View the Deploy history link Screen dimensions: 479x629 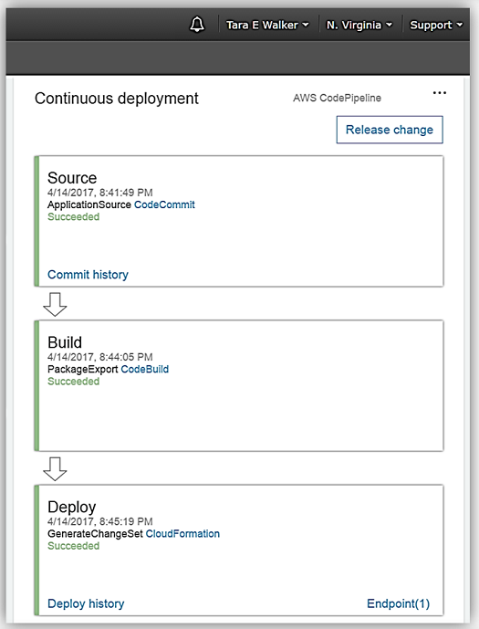tap(86, 603)
